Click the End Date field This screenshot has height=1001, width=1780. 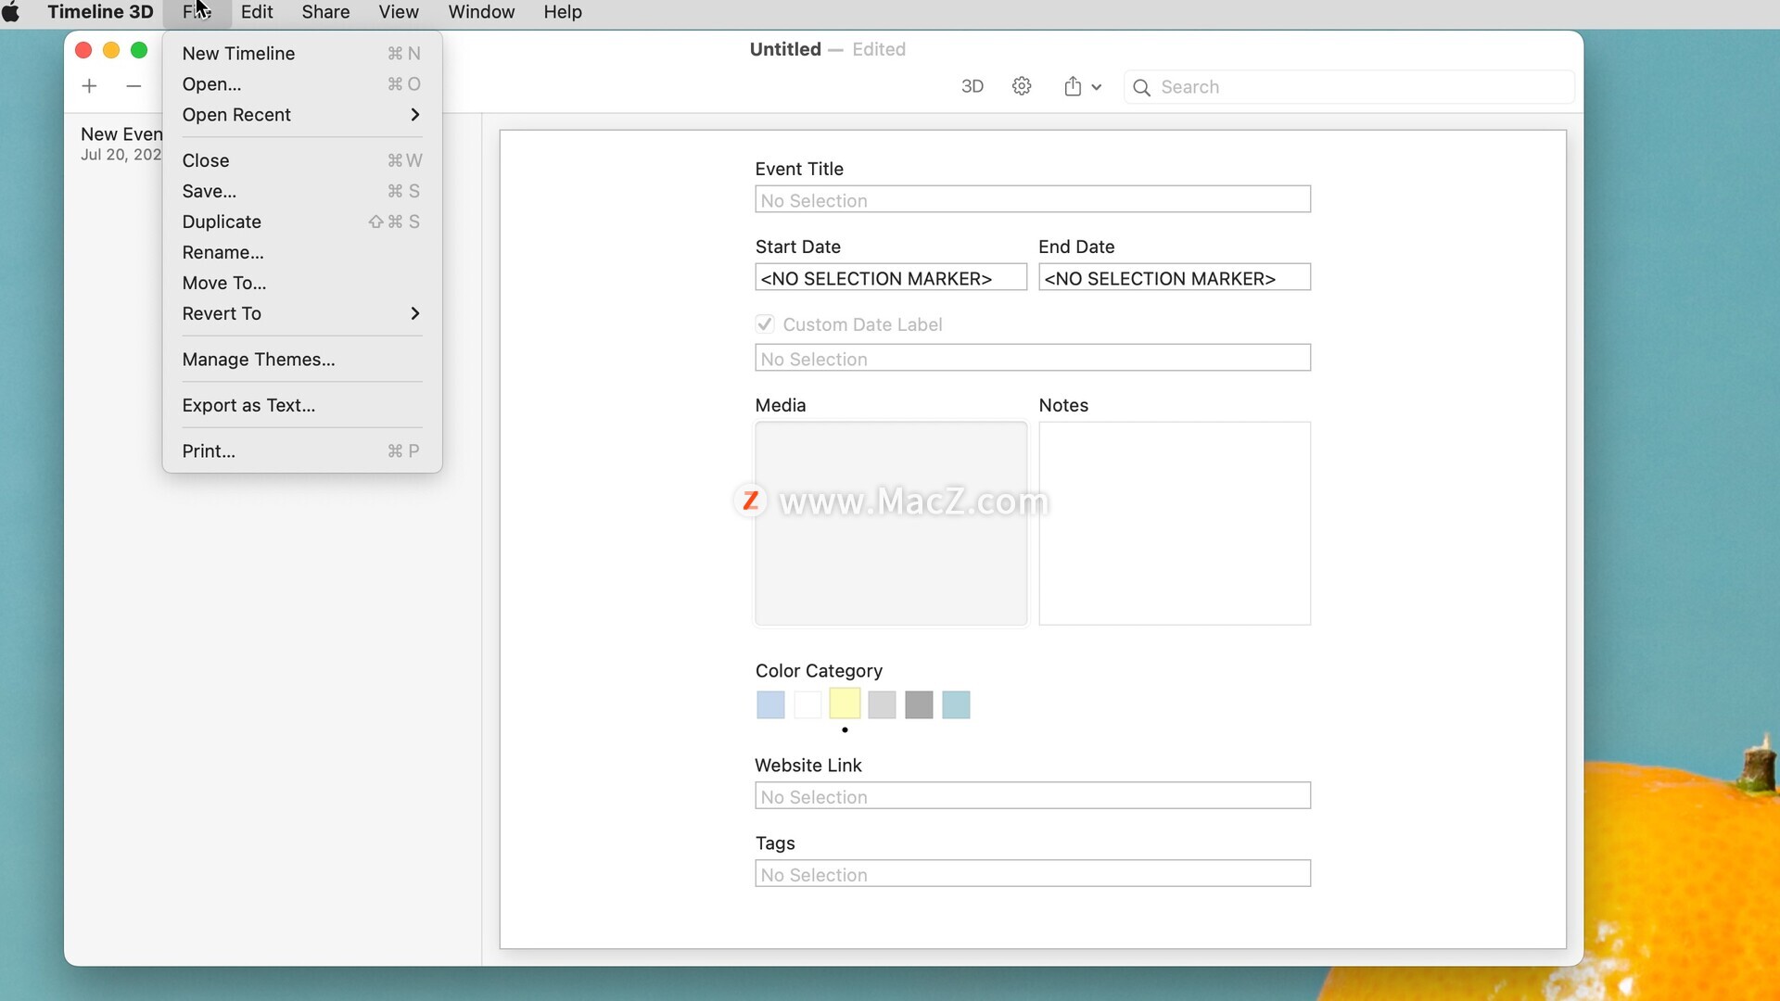point(1175,278)
